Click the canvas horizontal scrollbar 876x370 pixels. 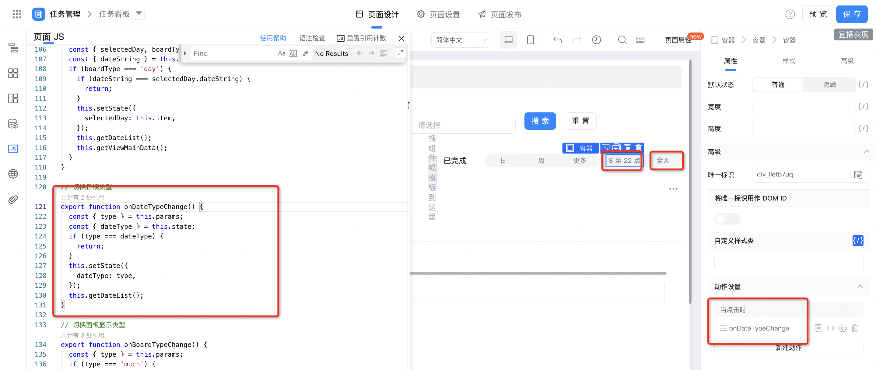click(x=538, y=273)
